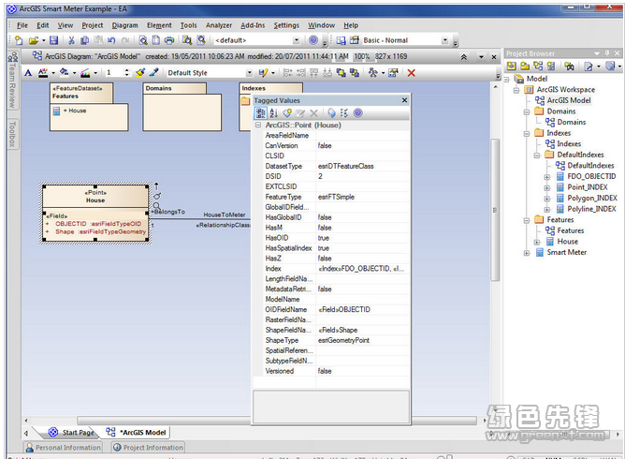The image size is (625, 459).
Task: Select Polygon_INDEX tree item
Action: tap(592, 198)
